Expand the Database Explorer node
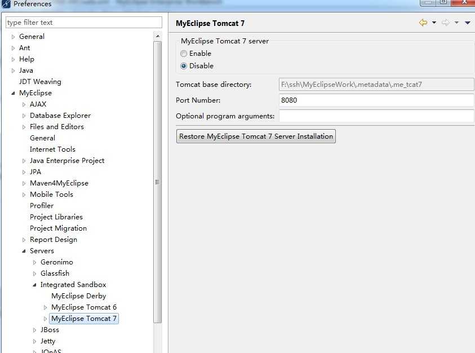Image resolution: width=475 pixels, height=353 pixels. 24,116
